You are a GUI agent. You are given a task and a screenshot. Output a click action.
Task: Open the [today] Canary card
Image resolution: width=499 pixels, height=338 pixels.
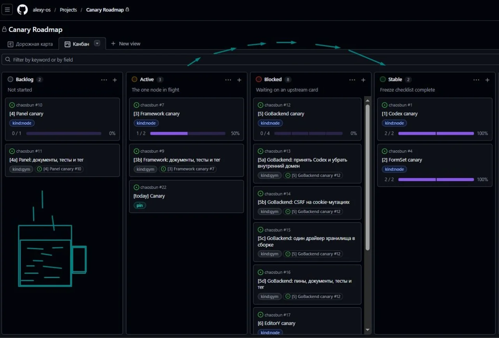149,196
